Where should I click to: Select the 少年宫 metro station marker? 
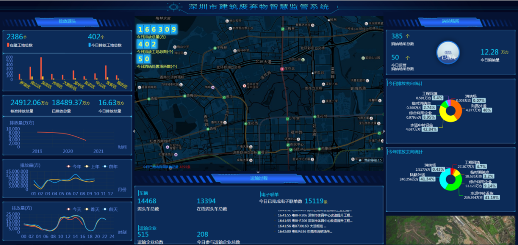(287, 118)
